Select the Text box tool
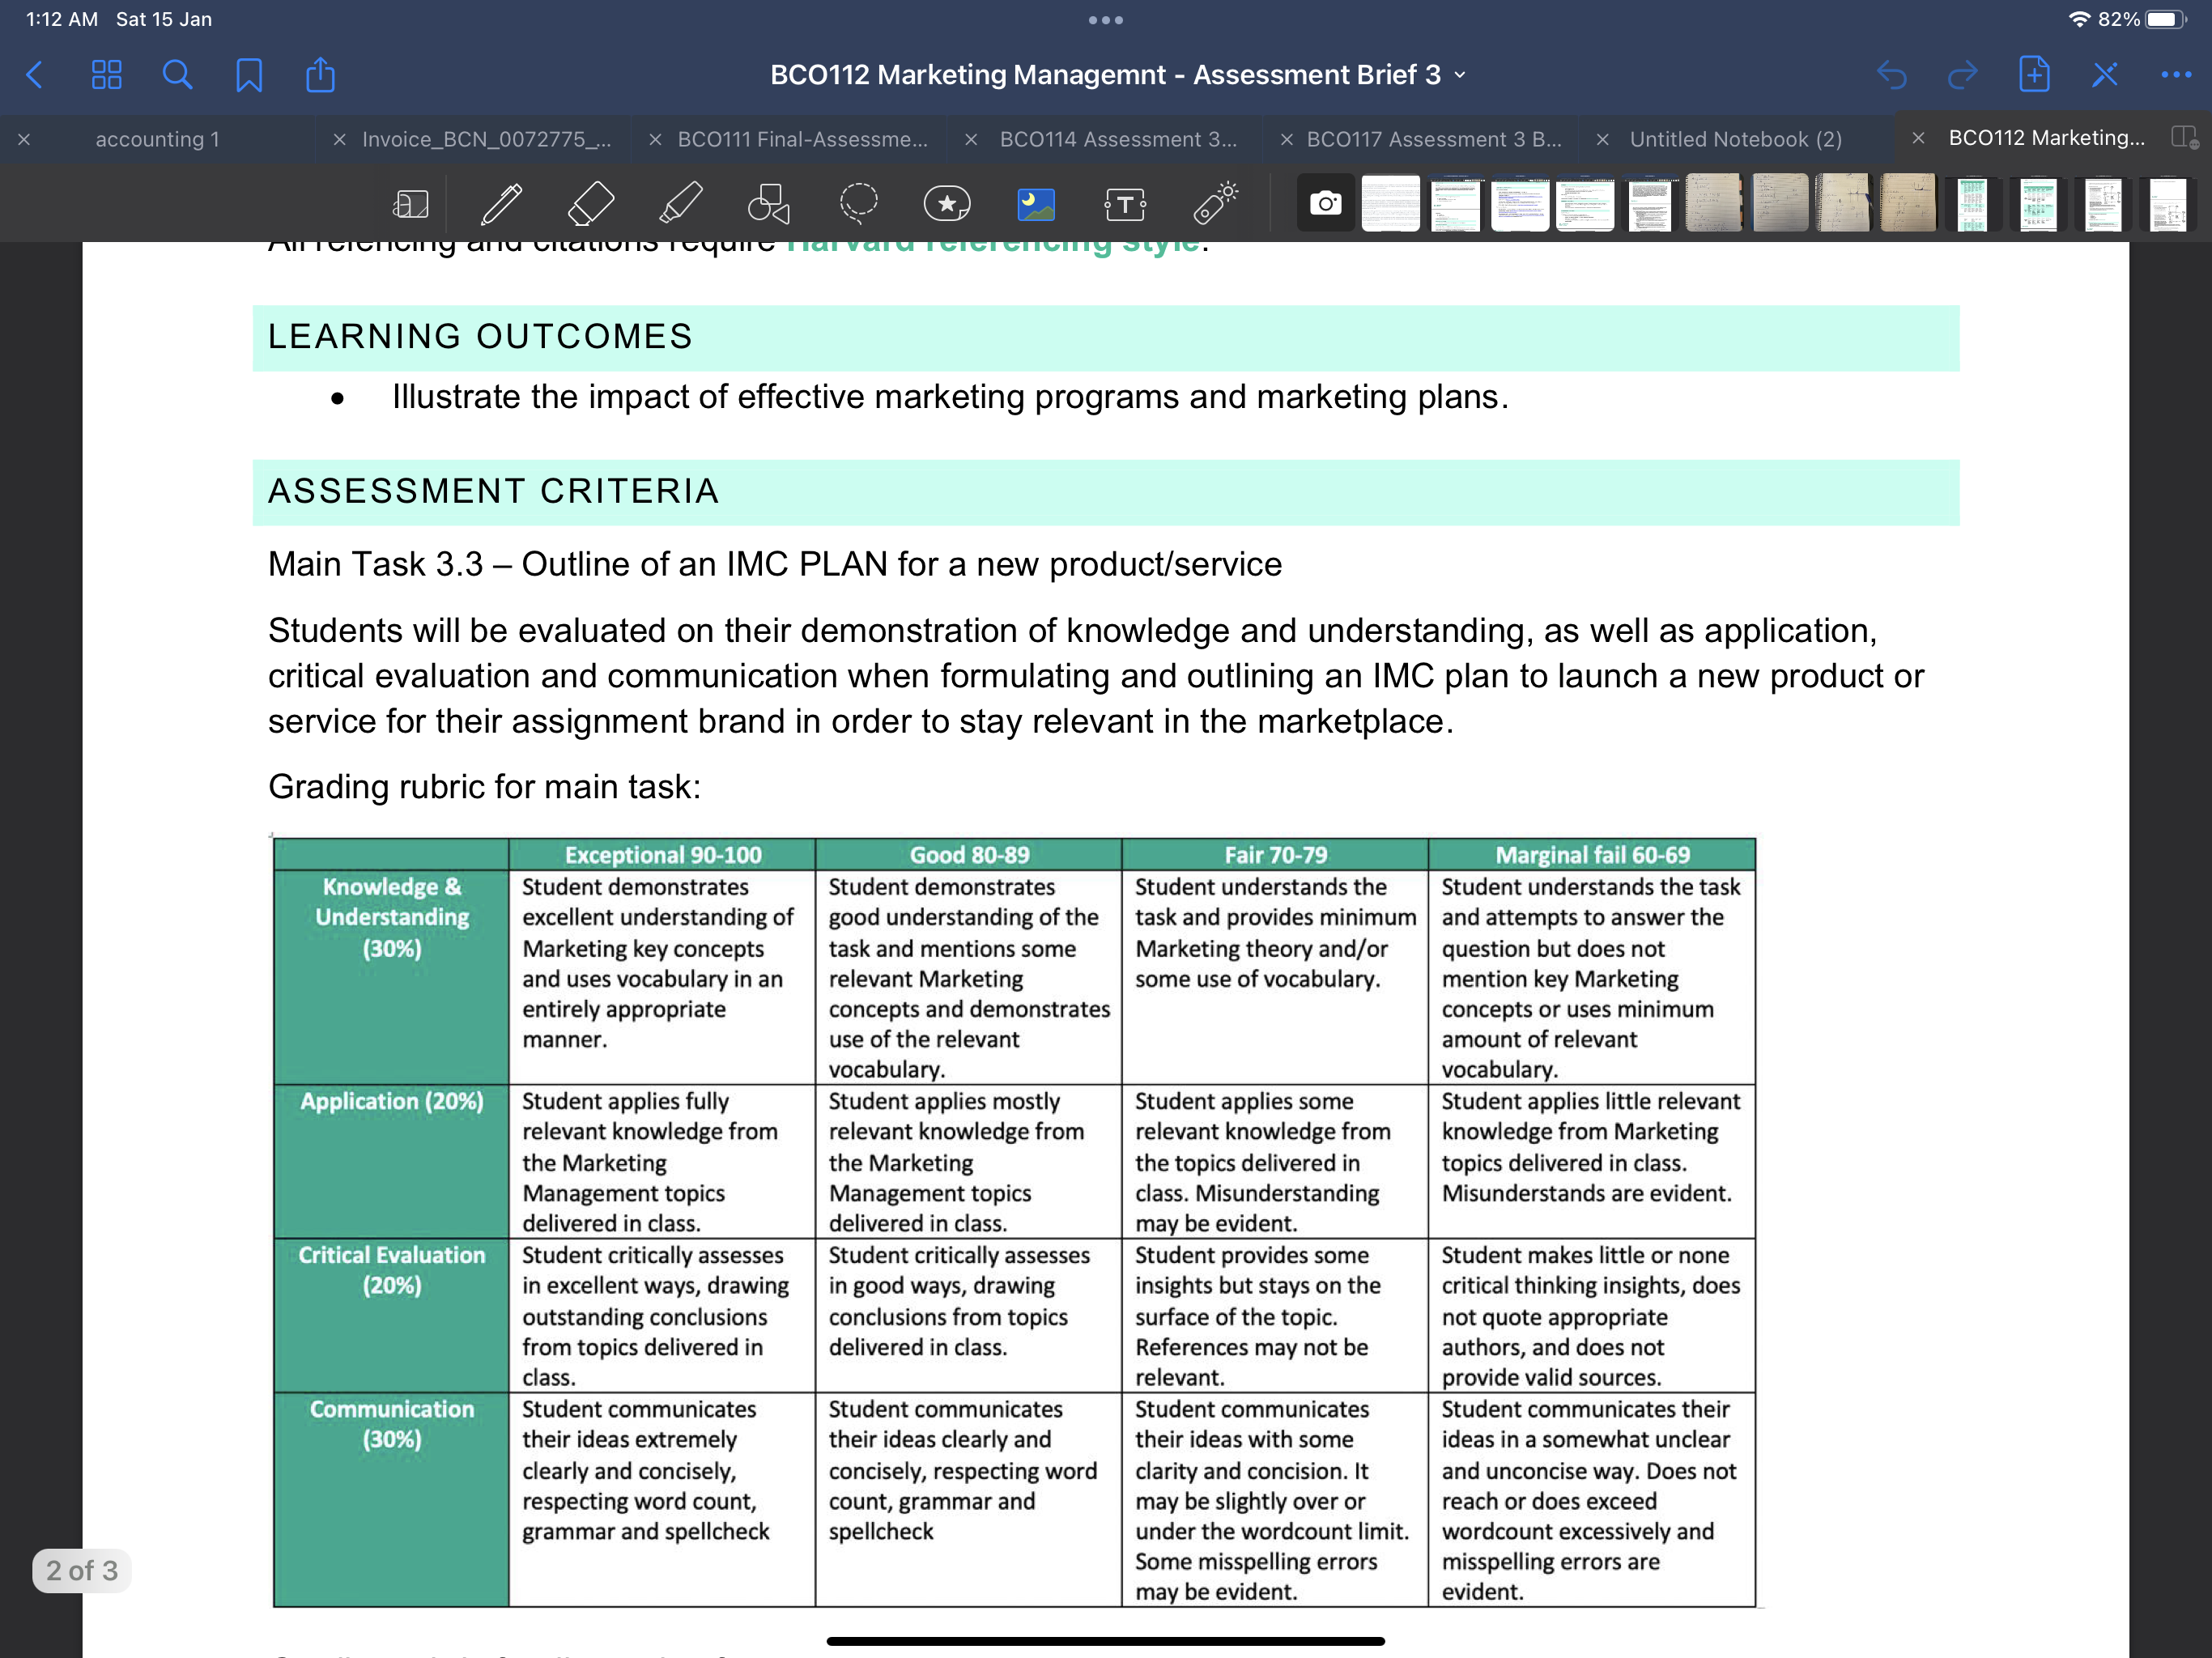The width and height of the screenshot is (2212, 1658). [x=1125, y=204]
